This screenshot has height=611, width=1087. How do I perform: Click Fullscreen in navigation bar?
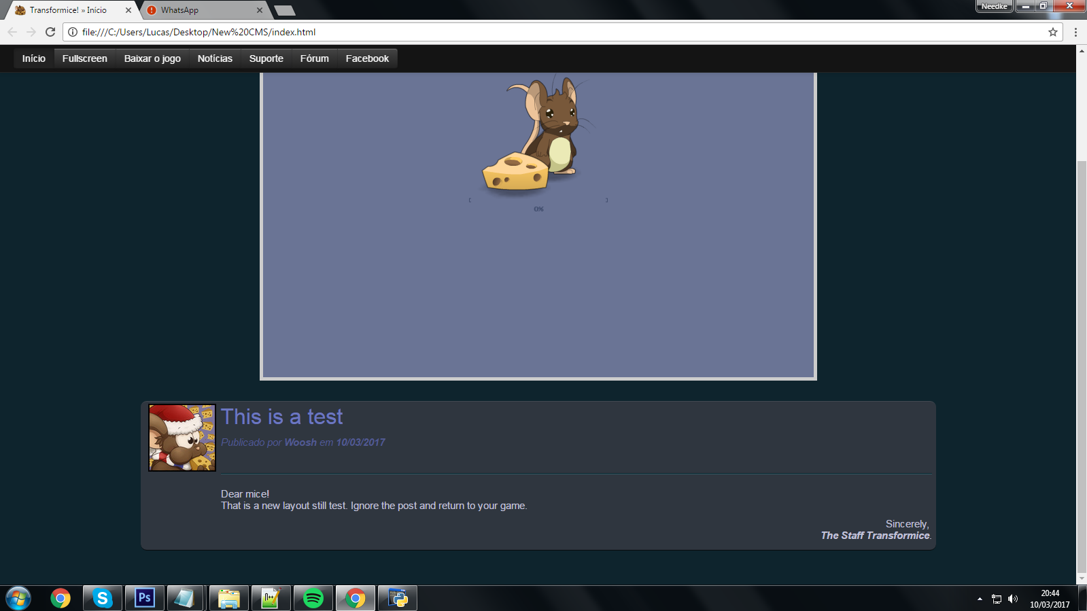84,58
